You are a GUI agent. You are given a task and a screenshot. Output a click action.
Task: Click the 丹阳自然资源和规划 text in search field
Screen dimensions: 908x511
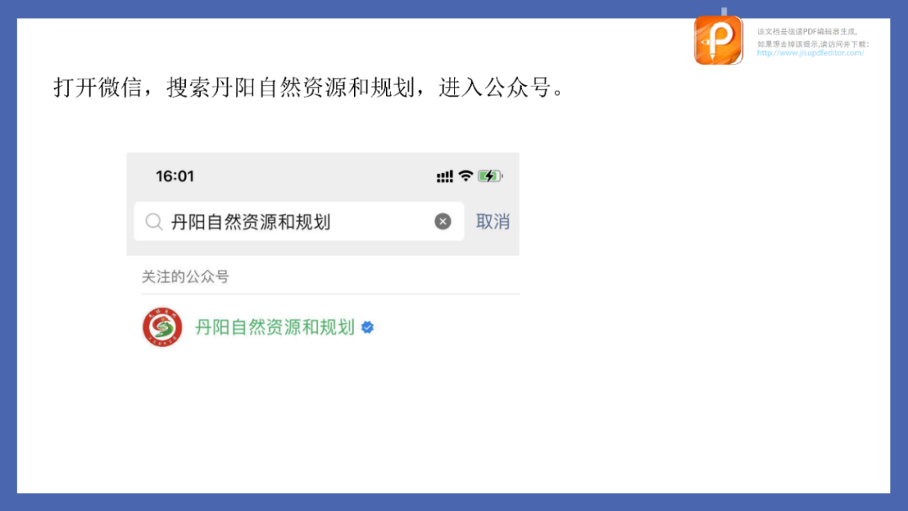(251, 222)
